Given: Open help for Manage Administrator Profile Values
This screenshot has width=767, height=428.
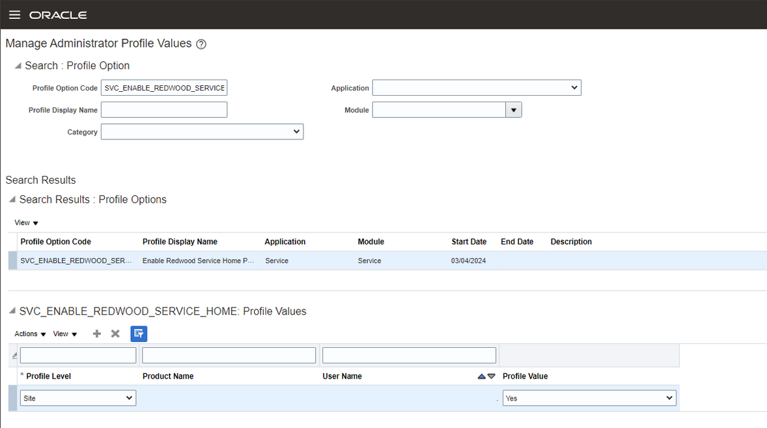Looking at the screenshot, I should 201,44.
